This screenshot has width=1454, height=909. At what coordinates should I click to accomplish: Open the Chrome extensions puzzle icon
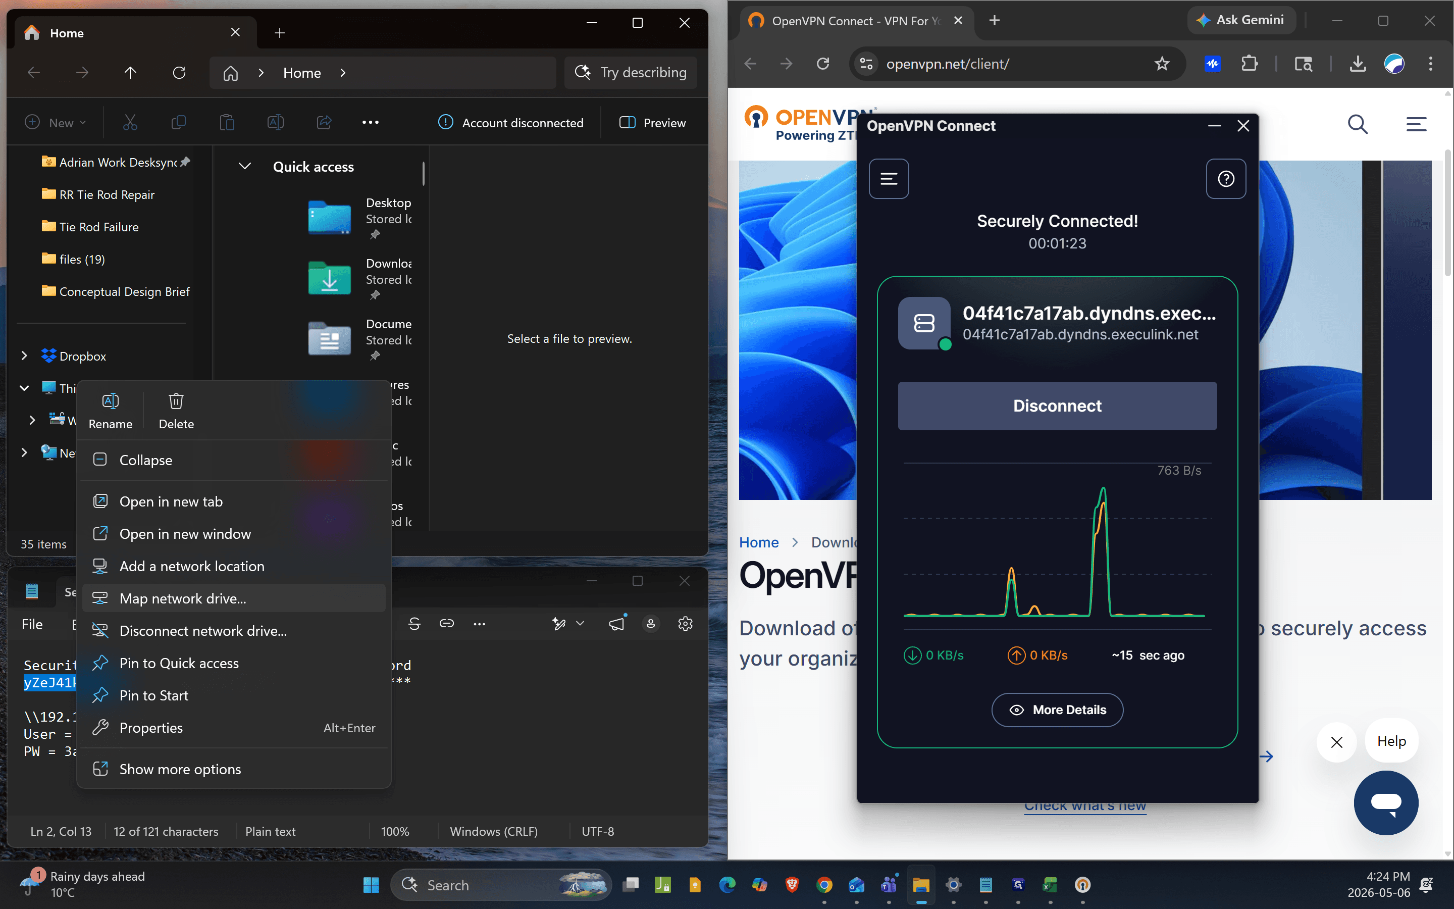pos(1250,64)
